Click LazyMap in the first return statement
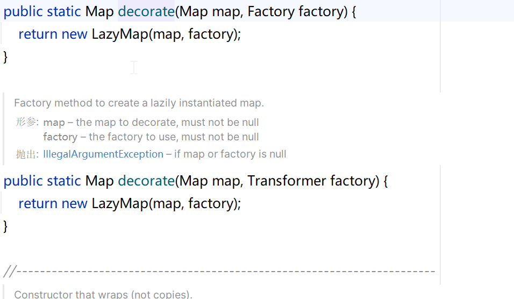The width and height of the screenshot is (514, 299). 120,34
